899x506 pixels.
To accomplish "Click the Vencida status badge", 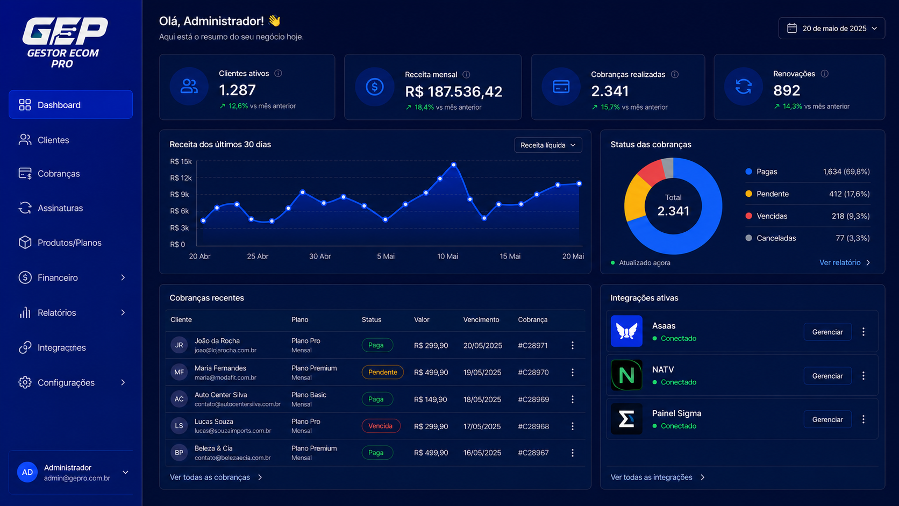I will click(x=381, y=426).
